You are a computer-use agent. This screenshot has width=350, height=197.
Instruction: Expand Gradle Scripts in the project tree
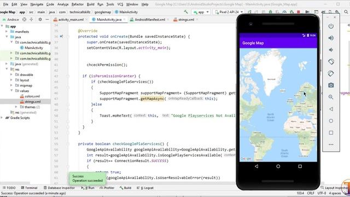(x=2, y=118)
